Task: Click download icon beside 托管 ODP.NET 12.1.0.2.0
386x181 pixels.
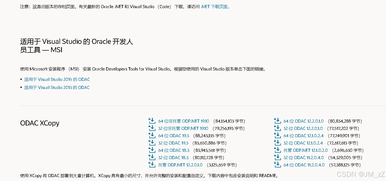Action: (277, 150)
